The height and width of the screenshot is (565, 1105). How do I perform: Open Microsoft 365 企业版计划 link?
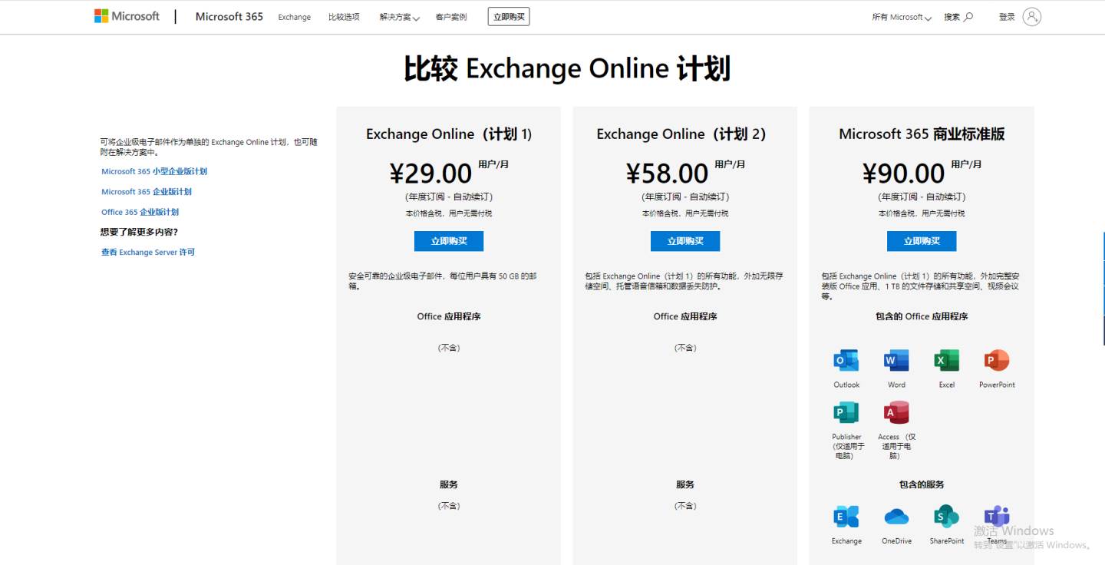[x=147, y=192]
